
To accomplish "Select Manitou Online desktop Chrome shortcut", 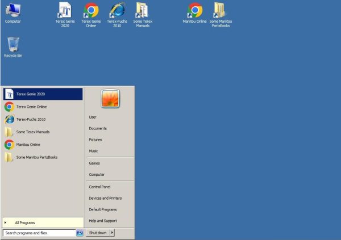I will [x=194, y=13].
